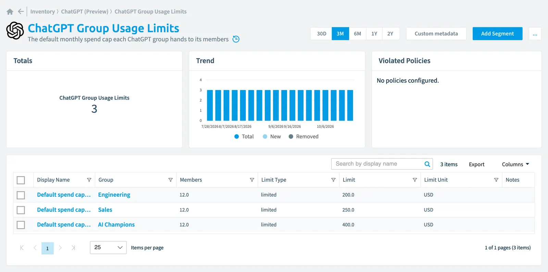The image size is (548, 272).
Task: Toggle the Total legend series
Action: click(244, 137)
